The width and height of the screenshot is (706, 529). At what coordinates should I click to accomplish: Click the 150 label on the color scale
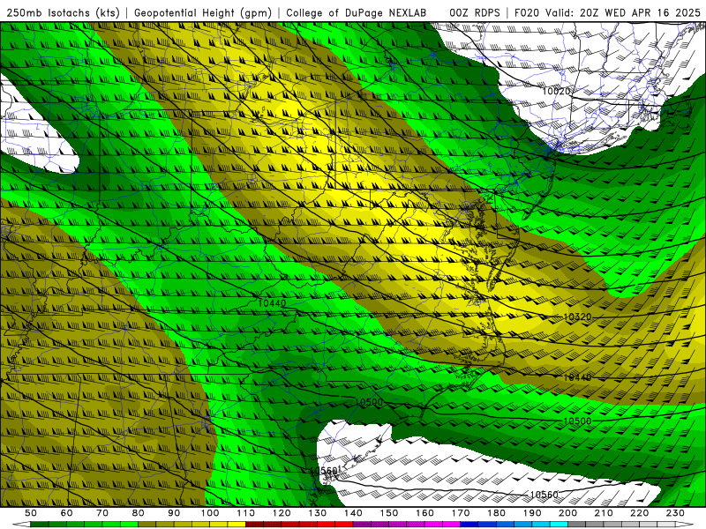click(389, 513)
